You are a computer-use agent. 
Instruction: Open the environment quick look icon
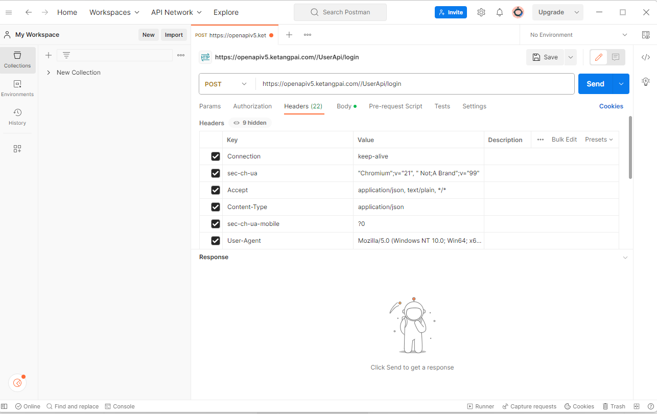point(646,35)
